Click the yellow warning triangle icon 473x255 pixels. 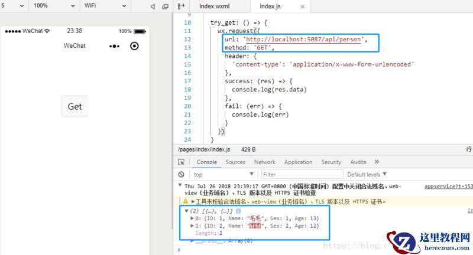pos(185,201)
